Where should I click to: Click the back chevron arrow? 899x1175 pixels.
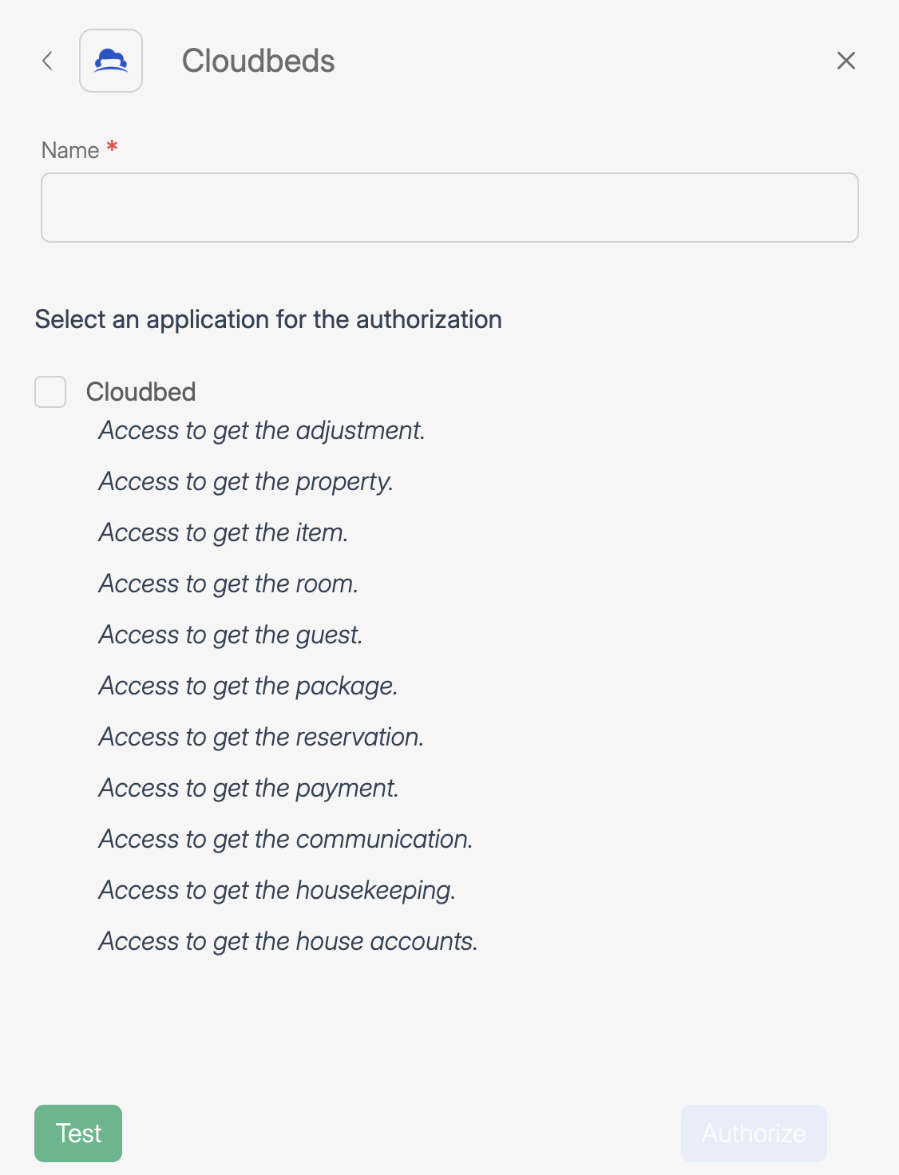tap(46, 61)
